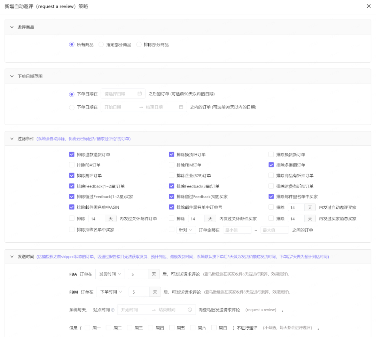Check 排除FBA订单
376x337 pixels.
pyautogui.click(x=72, y=165)
